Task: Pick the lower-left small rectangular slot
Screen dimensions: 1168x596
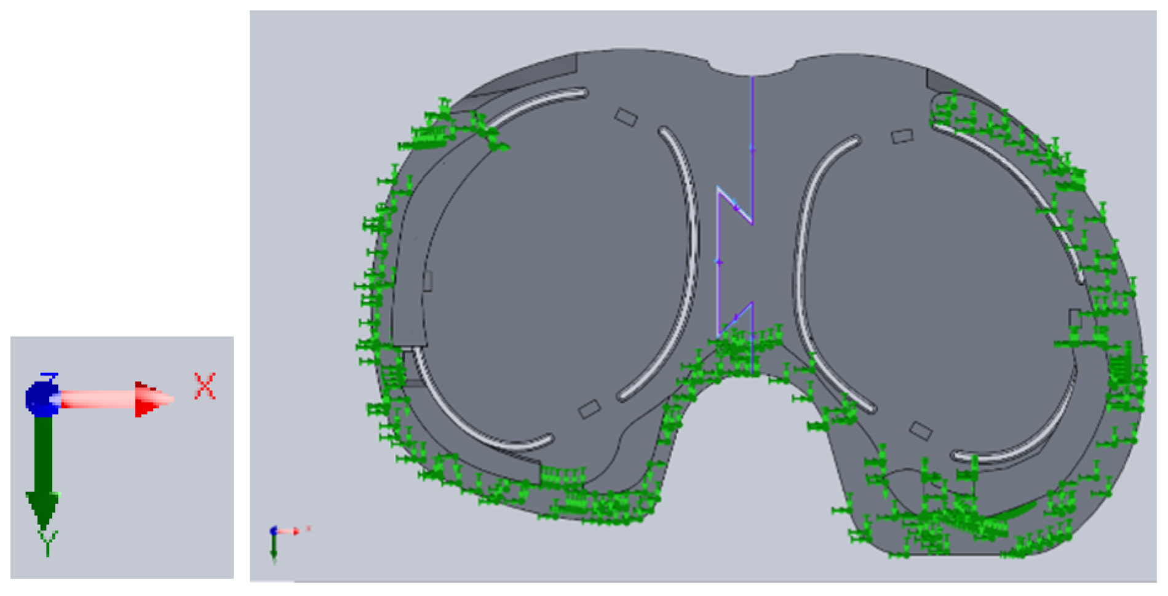Action: click(x=589, y=409)
